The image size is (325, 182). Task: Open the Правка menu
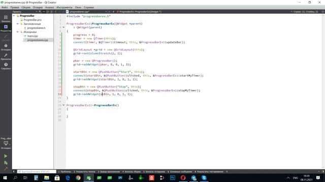[x=15, y=7]
